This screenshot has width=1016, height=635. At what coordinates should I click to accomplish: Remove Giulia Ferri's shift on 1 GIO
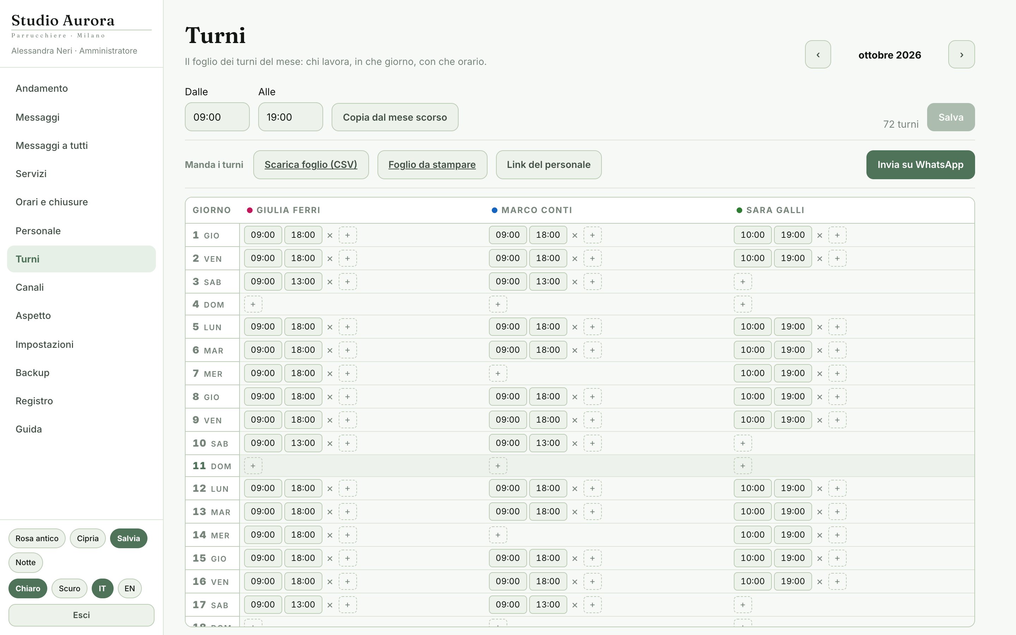pos(330,236)
